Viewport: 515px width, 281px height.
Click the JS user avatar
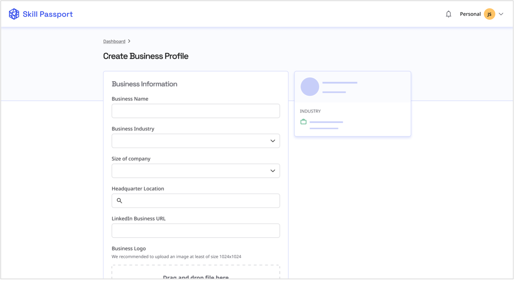(489, 14)
